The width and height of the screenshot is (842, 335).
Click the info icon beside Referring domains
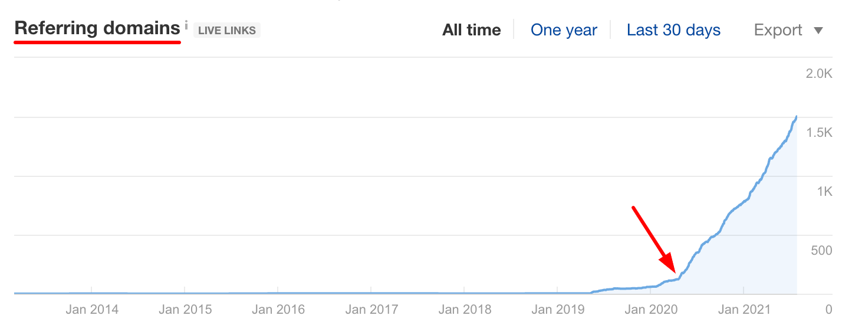pyautogui.click(x=186, y=25)
